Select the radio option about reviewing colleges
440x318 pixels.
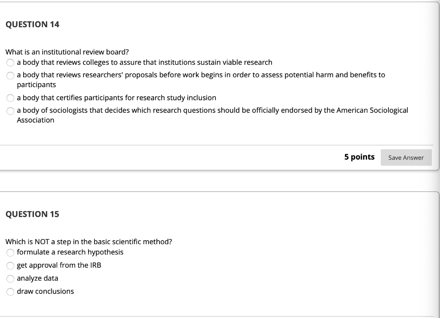[x=10, y=62]
